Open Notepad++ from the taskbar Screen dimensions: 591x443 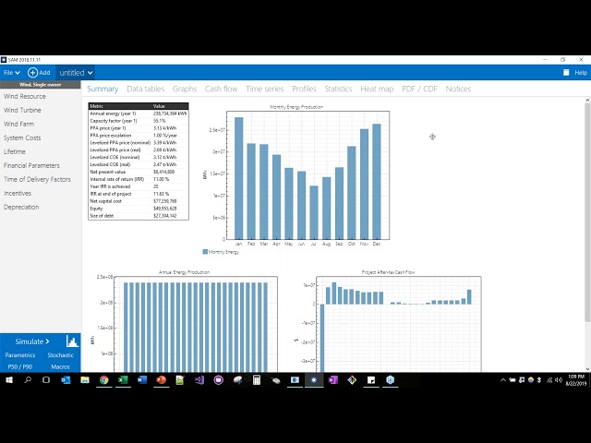[180, 380]
